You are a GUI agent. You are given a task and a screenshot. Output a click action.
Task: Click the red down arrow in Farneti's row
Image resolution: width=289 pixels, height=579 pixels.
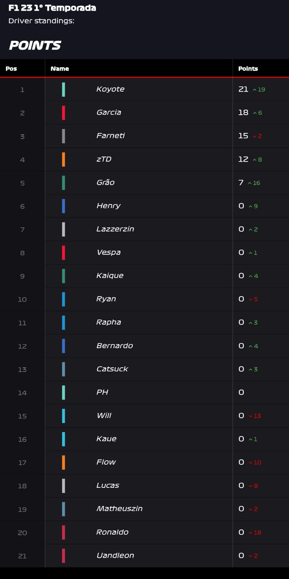coord(255,136)
